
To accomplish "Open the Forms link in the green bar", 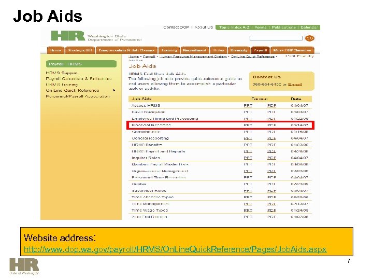I will (261, 27).
